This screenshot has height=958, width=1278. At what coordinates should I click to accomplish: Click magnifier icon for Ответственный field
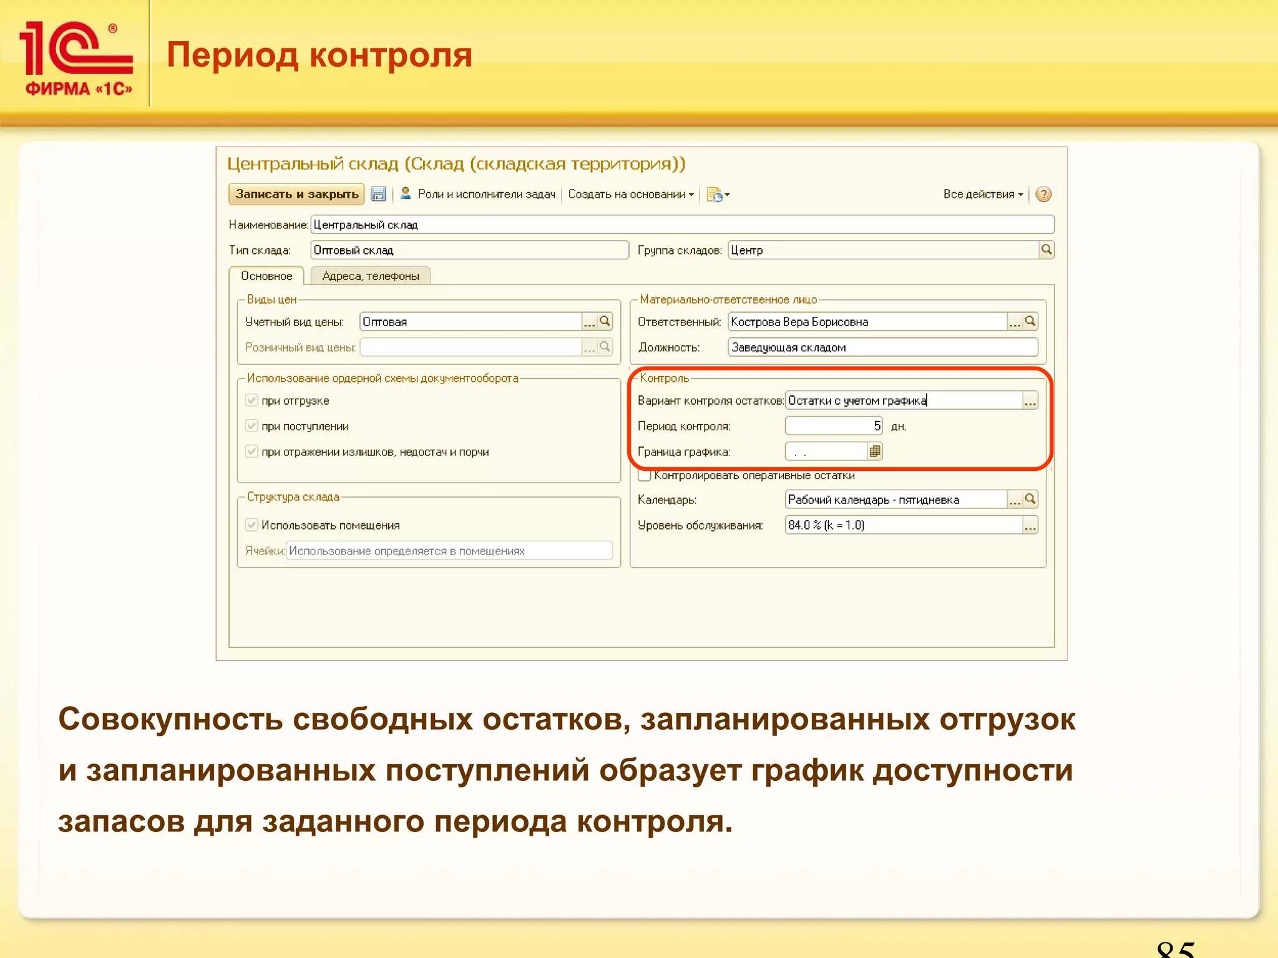click(1030, 321)
